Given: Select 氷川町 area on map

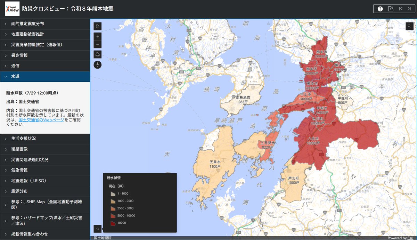Looking at the screenshot, I should [317, 121].
